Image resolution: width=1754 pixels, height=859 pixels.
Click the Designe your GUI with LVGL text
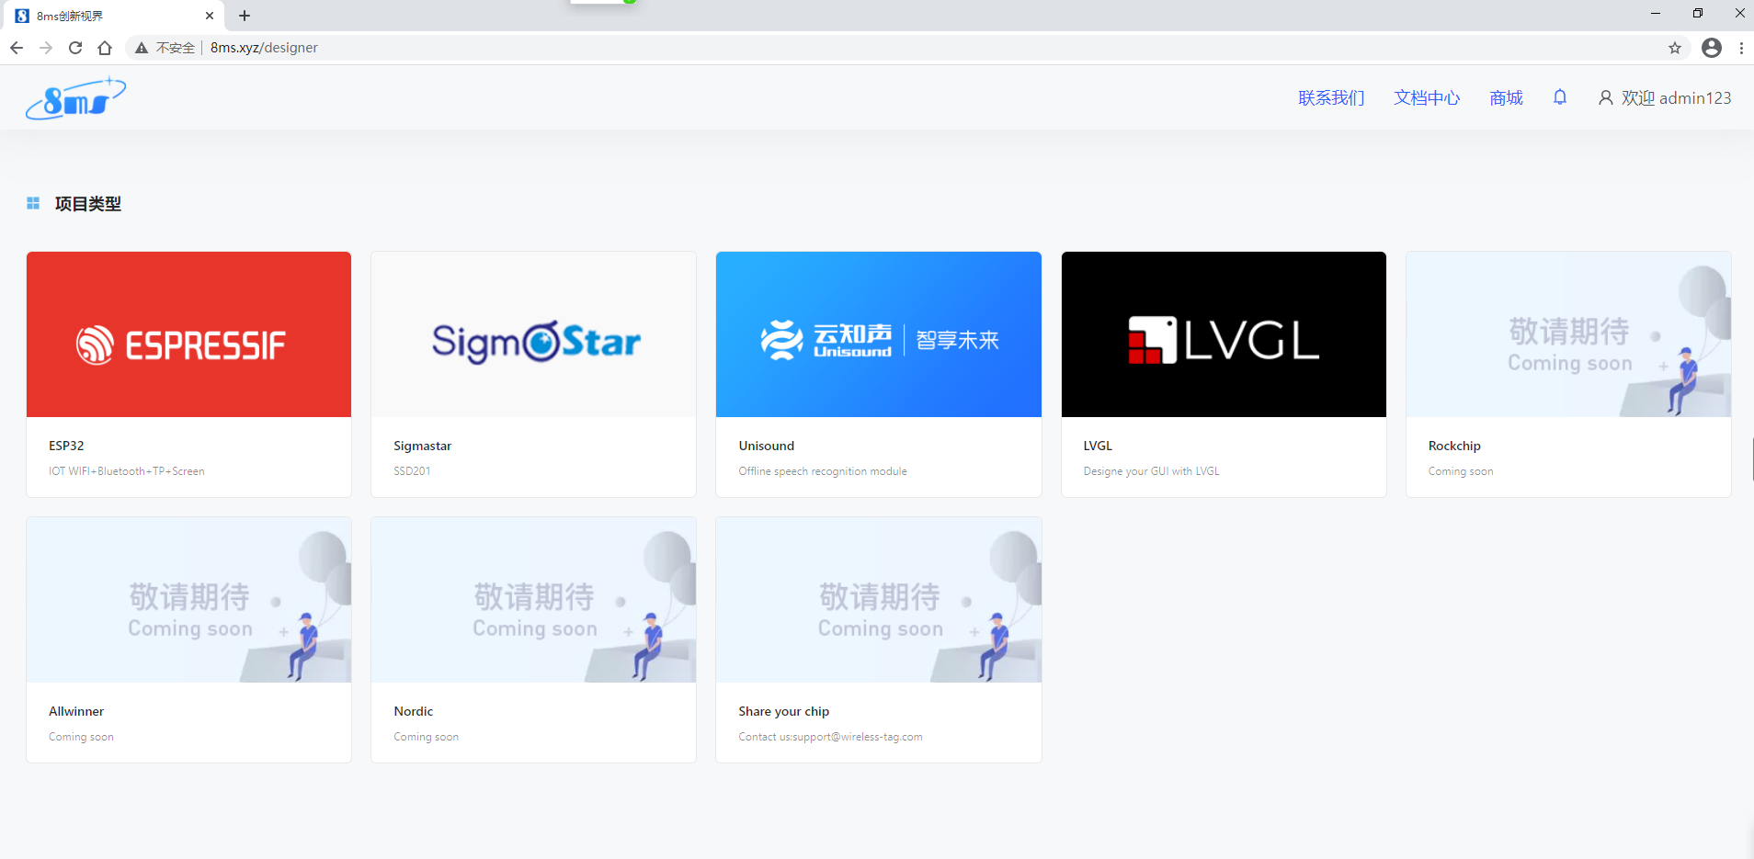[x=1151, y=471]
